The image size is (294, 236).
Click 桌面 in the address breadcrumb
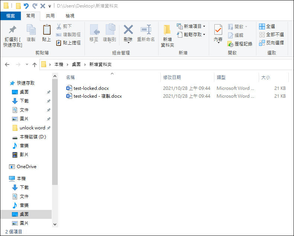[76, 64]
